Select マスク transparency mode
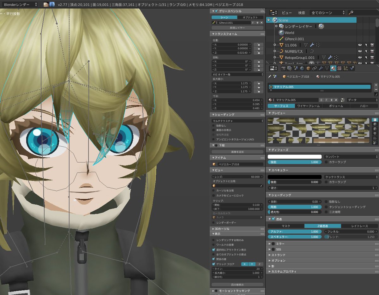The image size is (379, 295). pyautogui.click(x=286, y=226)
